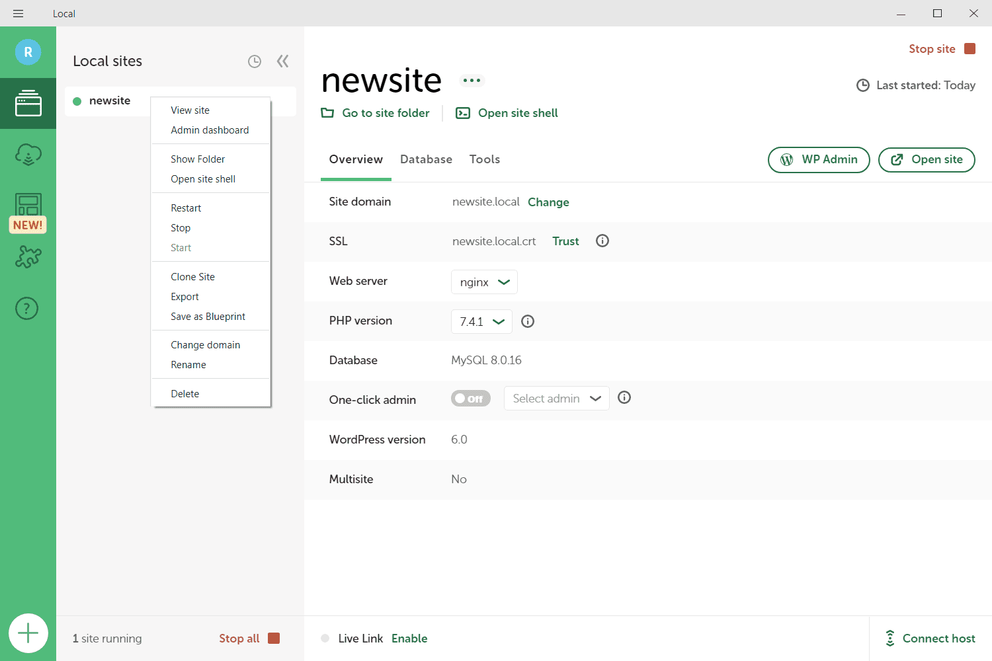Click the SSL info icon
The image size is (992, 661).
[602, 241]
